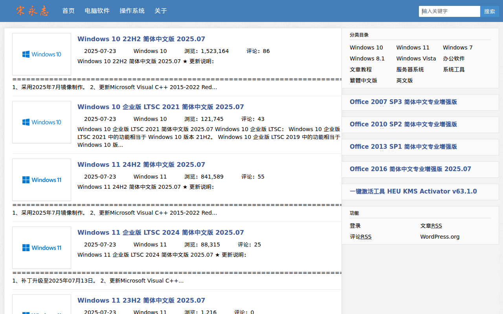
Task: Open Windows 11 24H2 thumbnail image
Action: [42, 180]
